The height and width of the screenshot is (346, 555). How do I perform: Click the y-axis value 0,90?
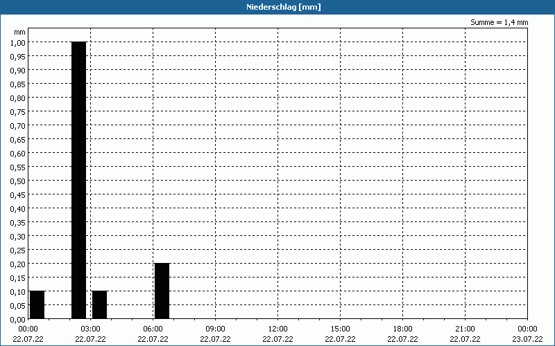pyautogui.click(x=18, y=71)
